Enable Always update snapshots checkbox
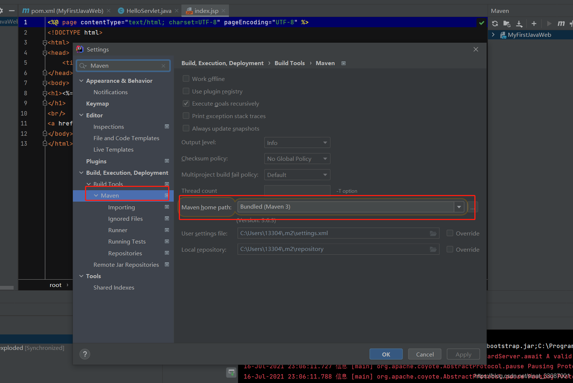 point(186,128)
